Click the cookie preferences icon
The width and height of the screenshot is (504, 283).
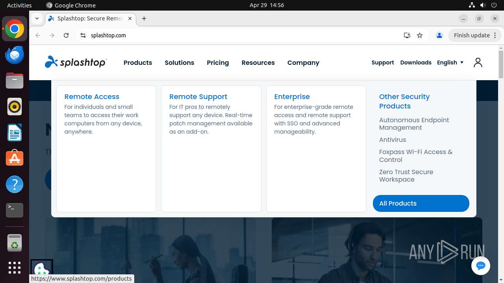click(x=42, y=270)
